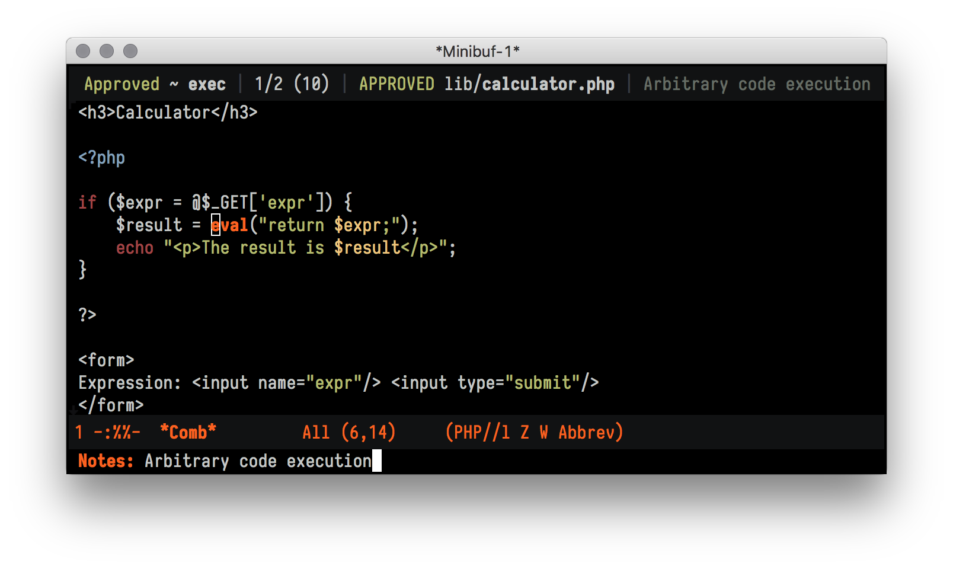Click the 'Notes:' minibuffer prompt
Viewport: 953px width, 569px height.
(106, 461)
